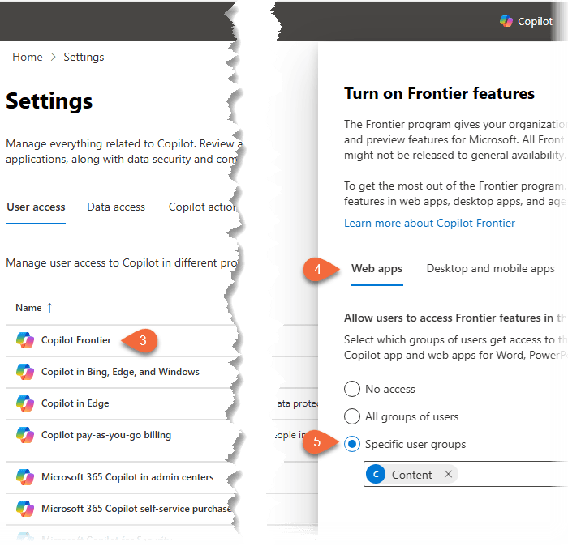Open Learn more about Copilot Frontier link
The height and width of the screenshot is (546, 568).
point(429,223)
